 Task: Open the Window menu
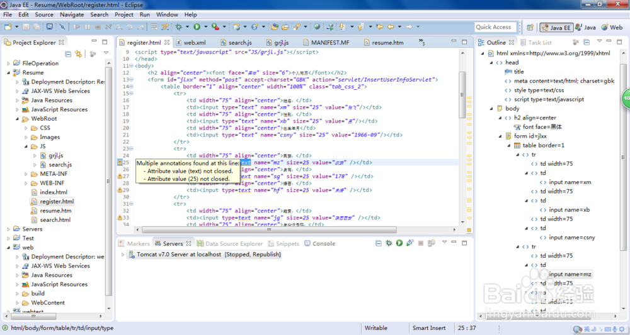point(167,14)
